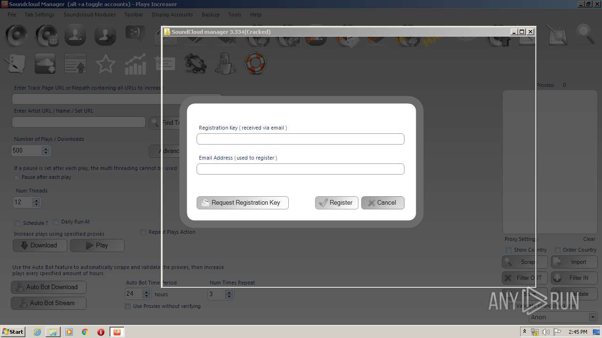Expand hidden tray icons arrow
This screenshot has height=338, width=602.
point(524,331)
